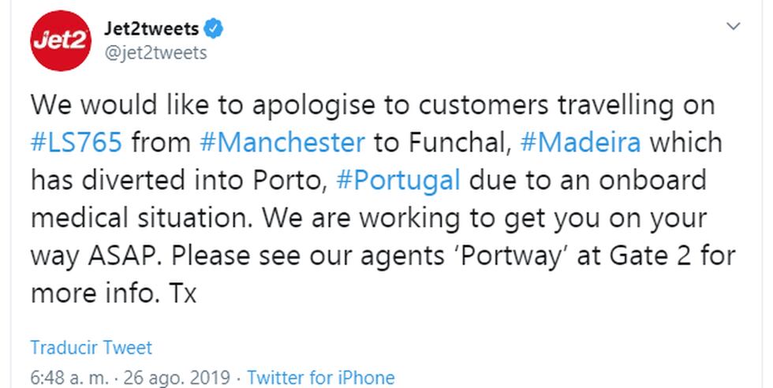Follow the #Manchester hashtag link
The width and height of the screenshot is (773, 388).
tap(282, 143)
